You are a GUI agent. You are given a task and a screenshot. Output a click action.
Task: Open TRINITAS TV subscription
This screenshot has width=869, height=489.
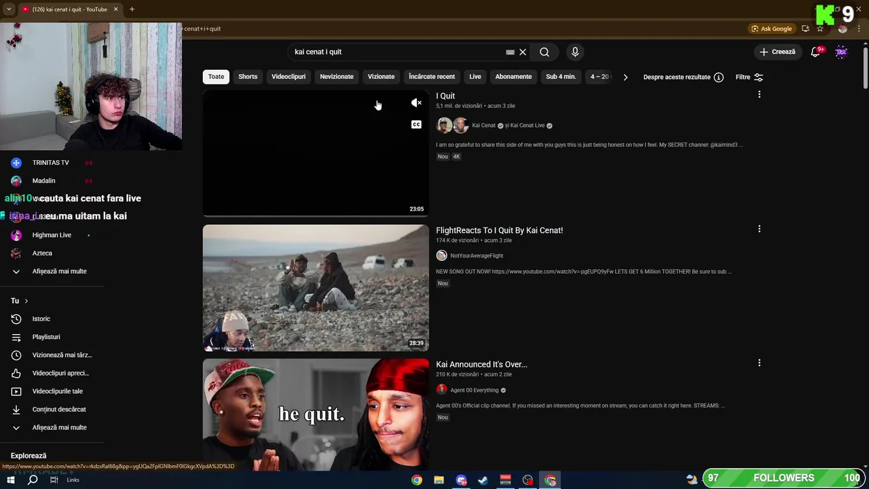click(52, 162)
